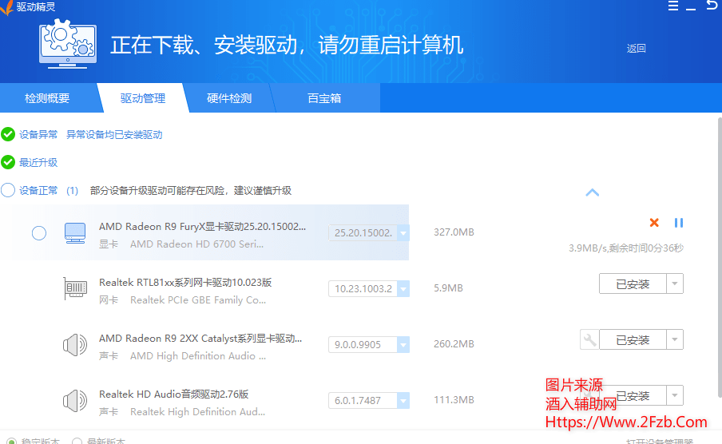The height and width of the screenshot is (444, 722).
Task: Click the green check icon beside 最近升级
Action: coord(8,162)
